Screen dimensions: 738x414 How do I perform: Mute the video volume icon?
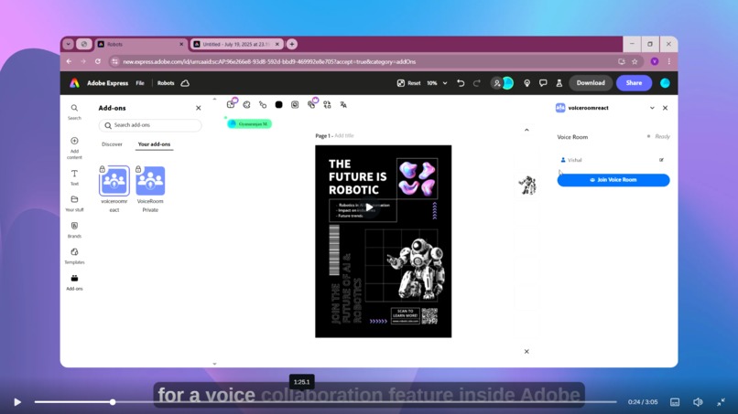(698, 402)
